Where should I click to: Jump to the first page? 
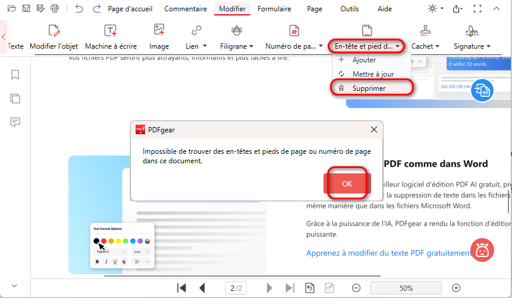pos(181,288)
